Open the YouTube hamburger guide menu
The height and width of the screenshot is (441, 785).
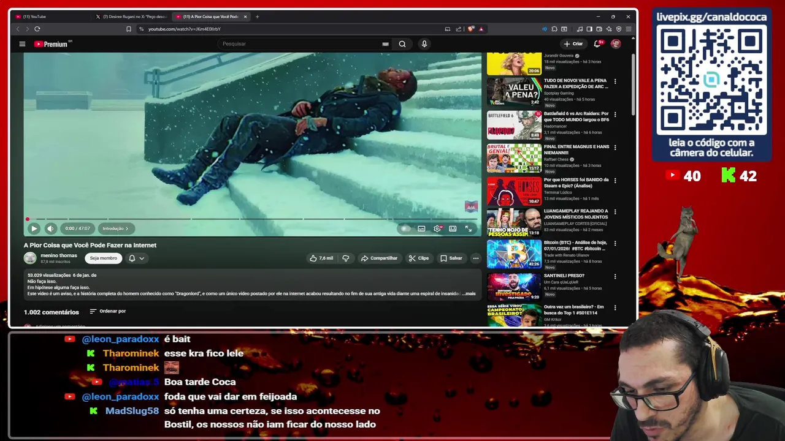[x=22, y=43]
